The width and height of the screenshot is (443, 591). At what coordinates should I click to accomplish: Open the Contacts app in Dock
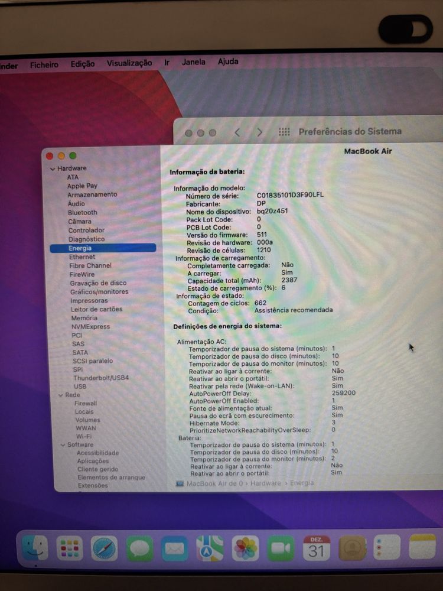[353, 548]
